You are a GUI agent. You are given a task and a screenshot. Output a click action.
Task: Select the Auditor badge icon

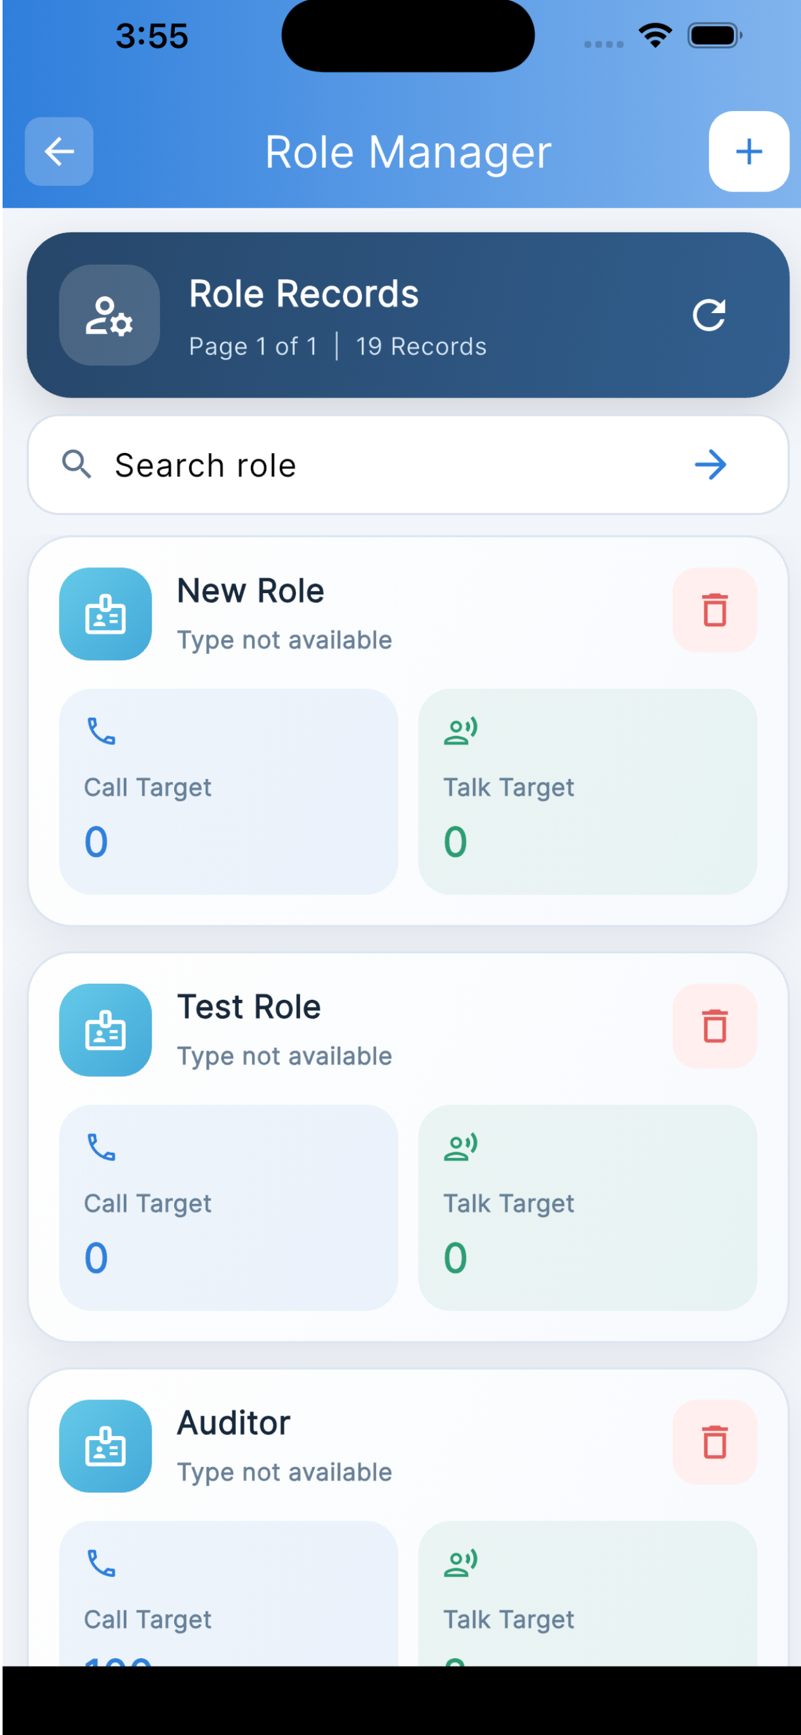(106, 1446)
